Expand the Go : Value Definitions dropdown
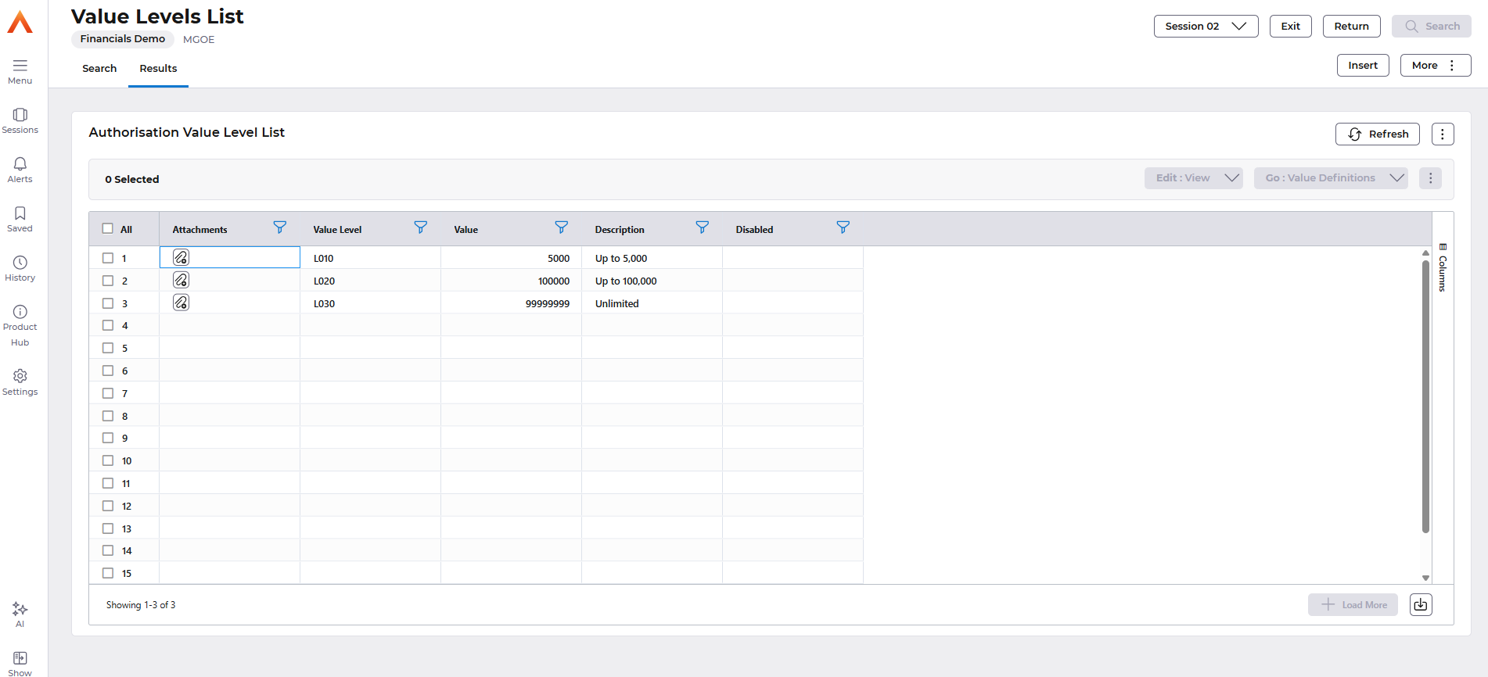Image resolution: width=1488 pixels, height=677 pixels. pos(1330,178)
